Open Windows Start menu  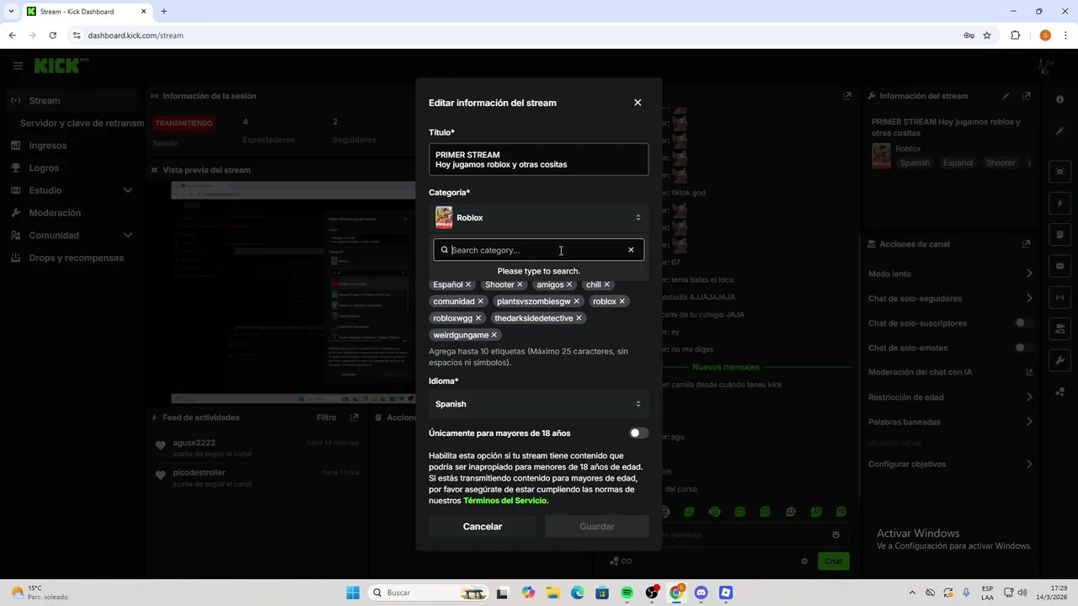click(353, 593)
